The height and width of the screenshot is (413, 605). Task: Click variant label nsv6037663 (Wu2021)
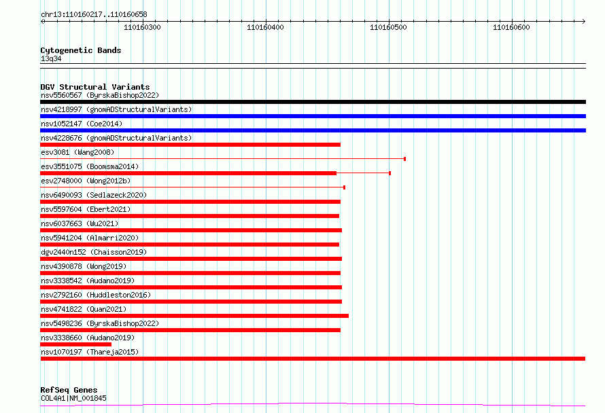coord(80,223)
